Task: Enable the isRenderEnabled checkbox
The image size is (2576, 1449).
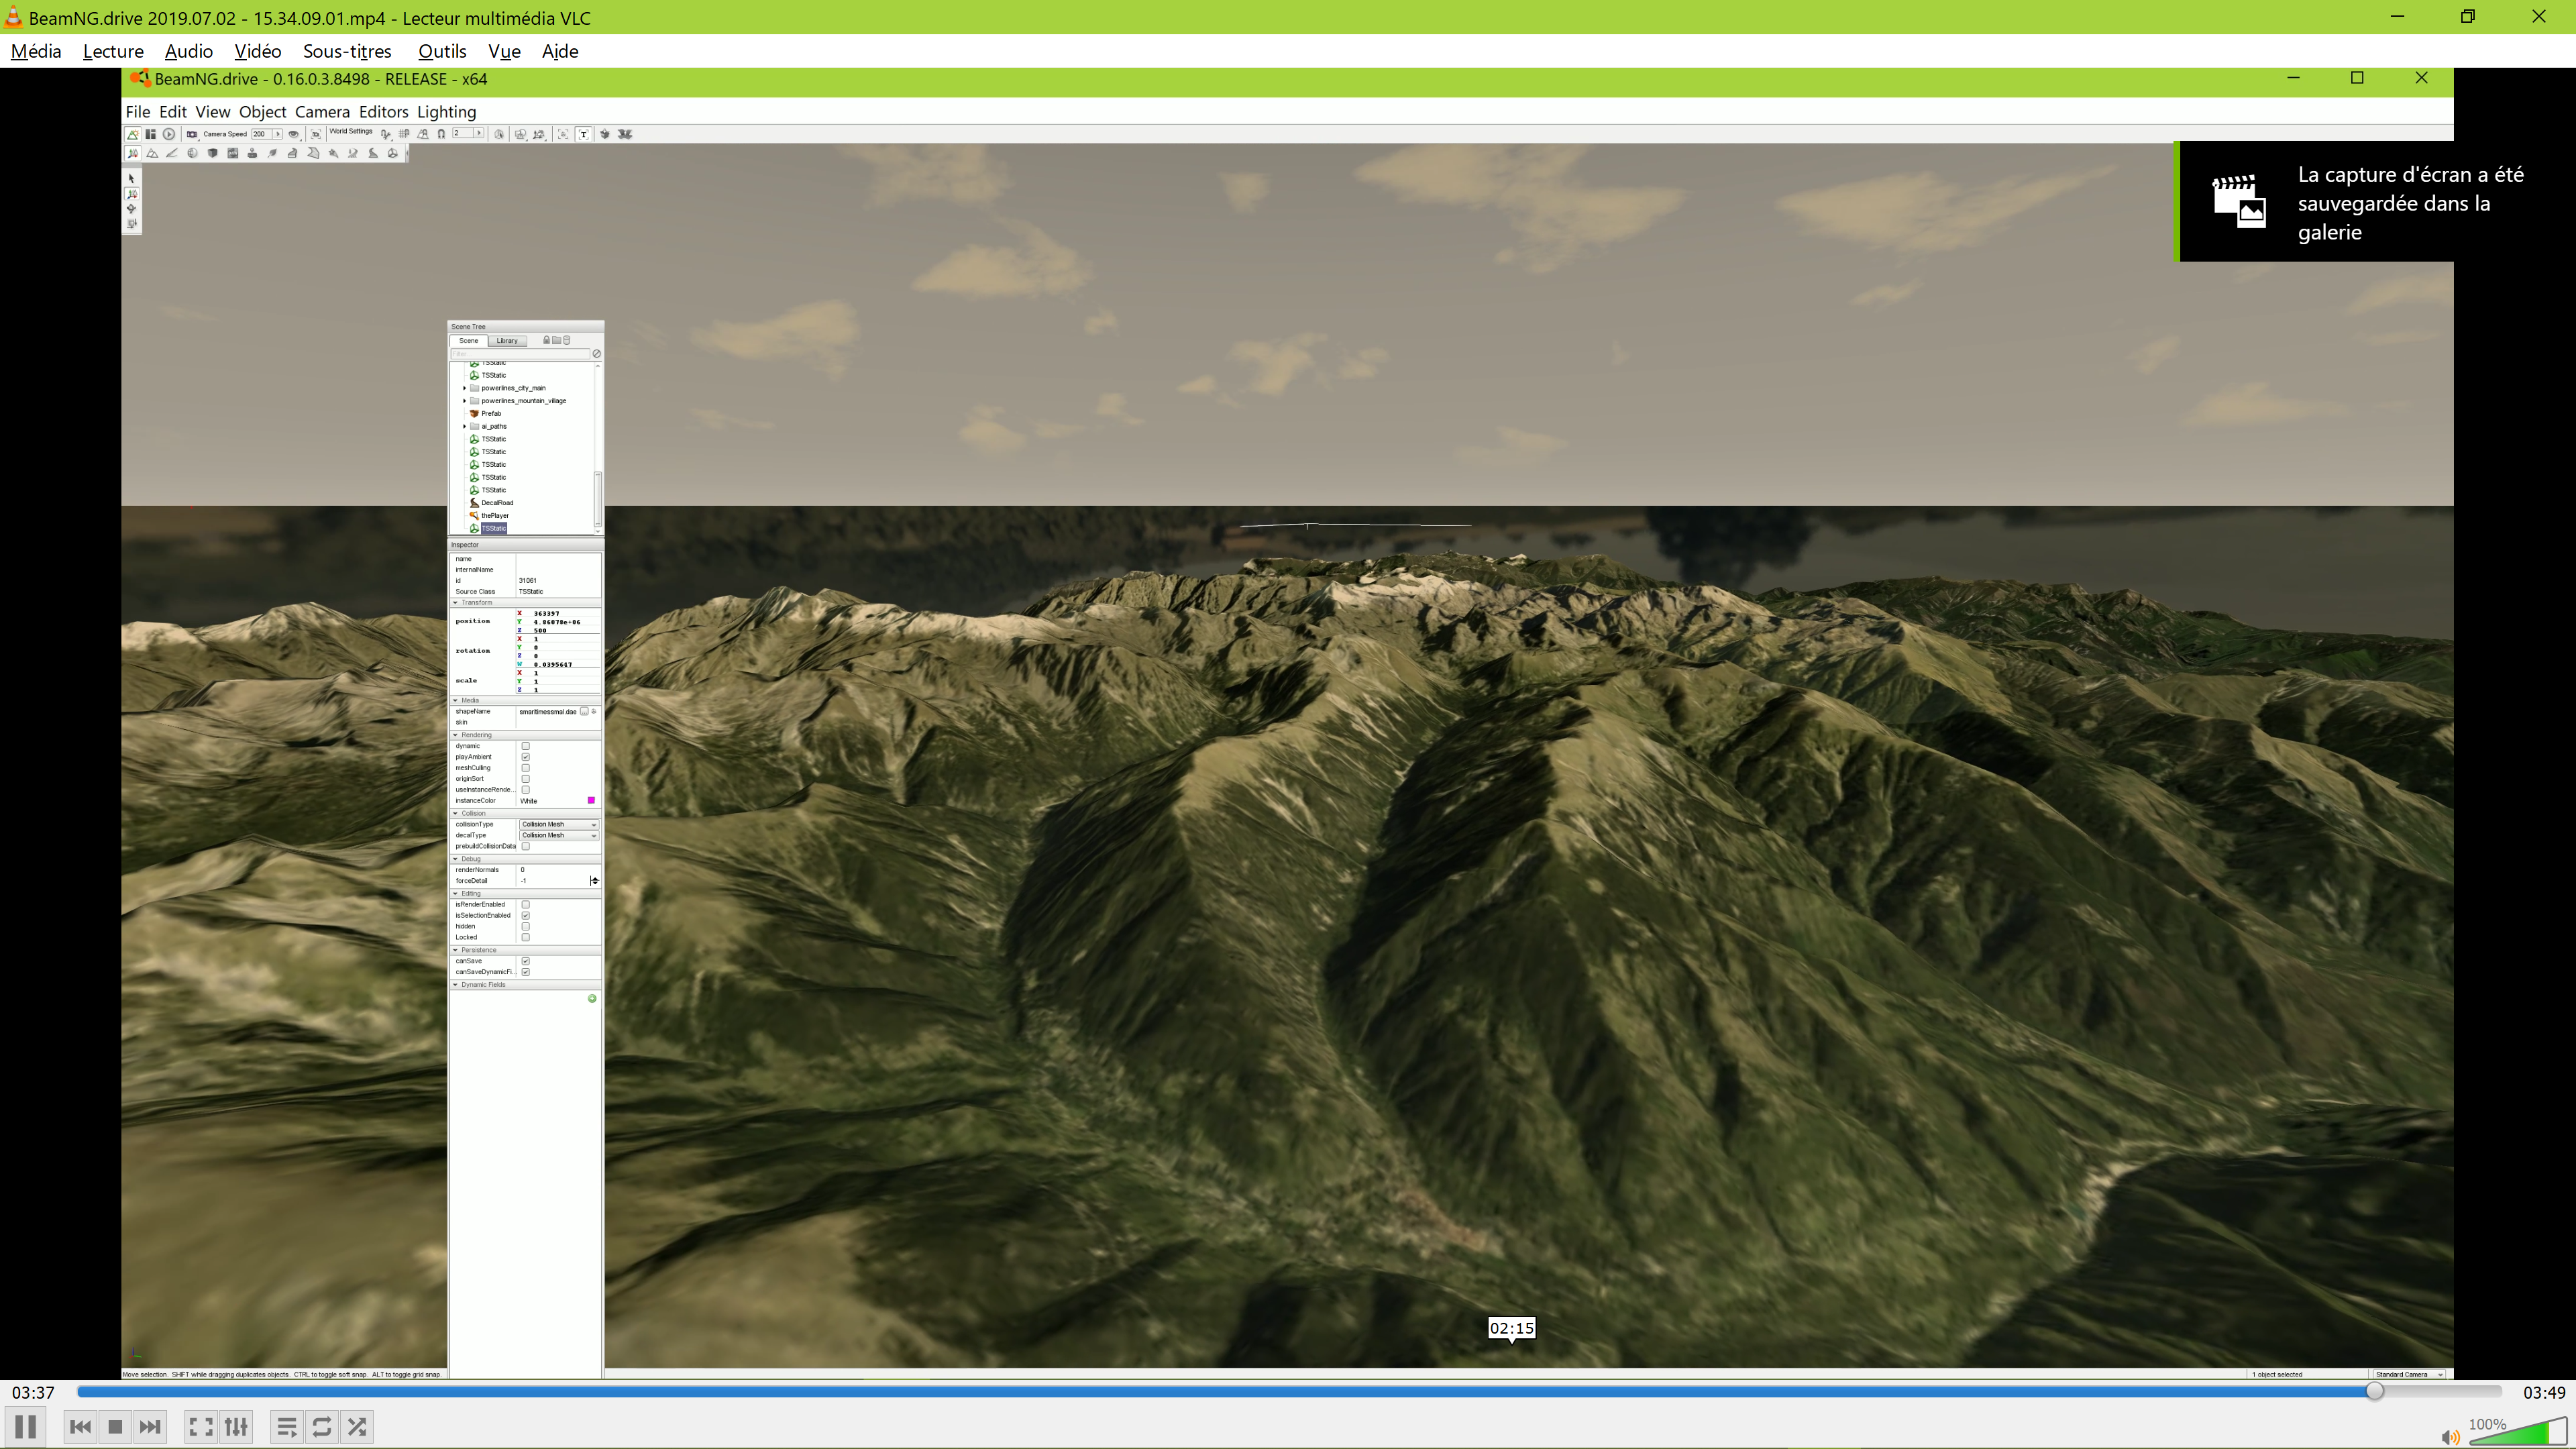Action: click(525, 905)
